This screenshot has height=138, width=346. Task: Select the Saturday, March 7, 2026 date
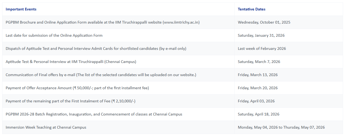click(259, 62)
